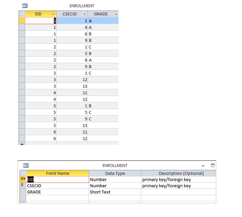Click CSECID 12 cell for SID 3
Screen dimensions: 242x217
tap(72, 80)
